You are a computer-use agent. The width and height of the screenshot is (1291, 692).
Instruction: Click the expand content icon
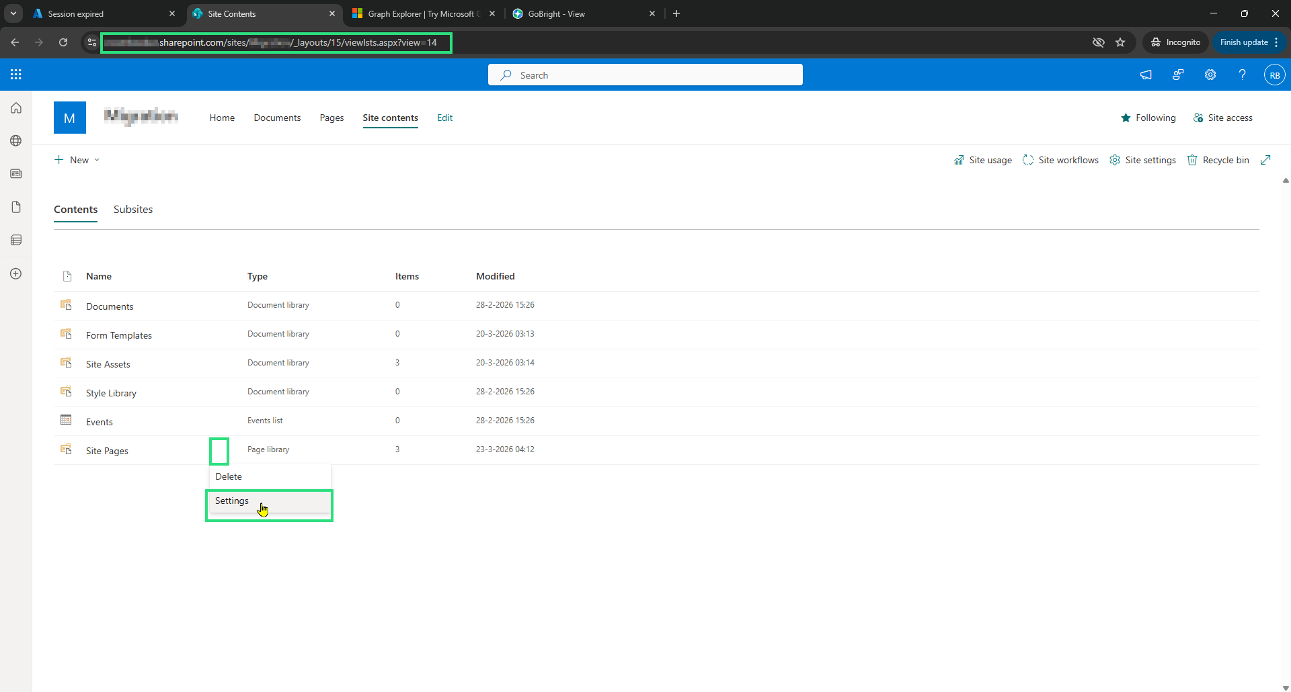tap(1265, 160)
